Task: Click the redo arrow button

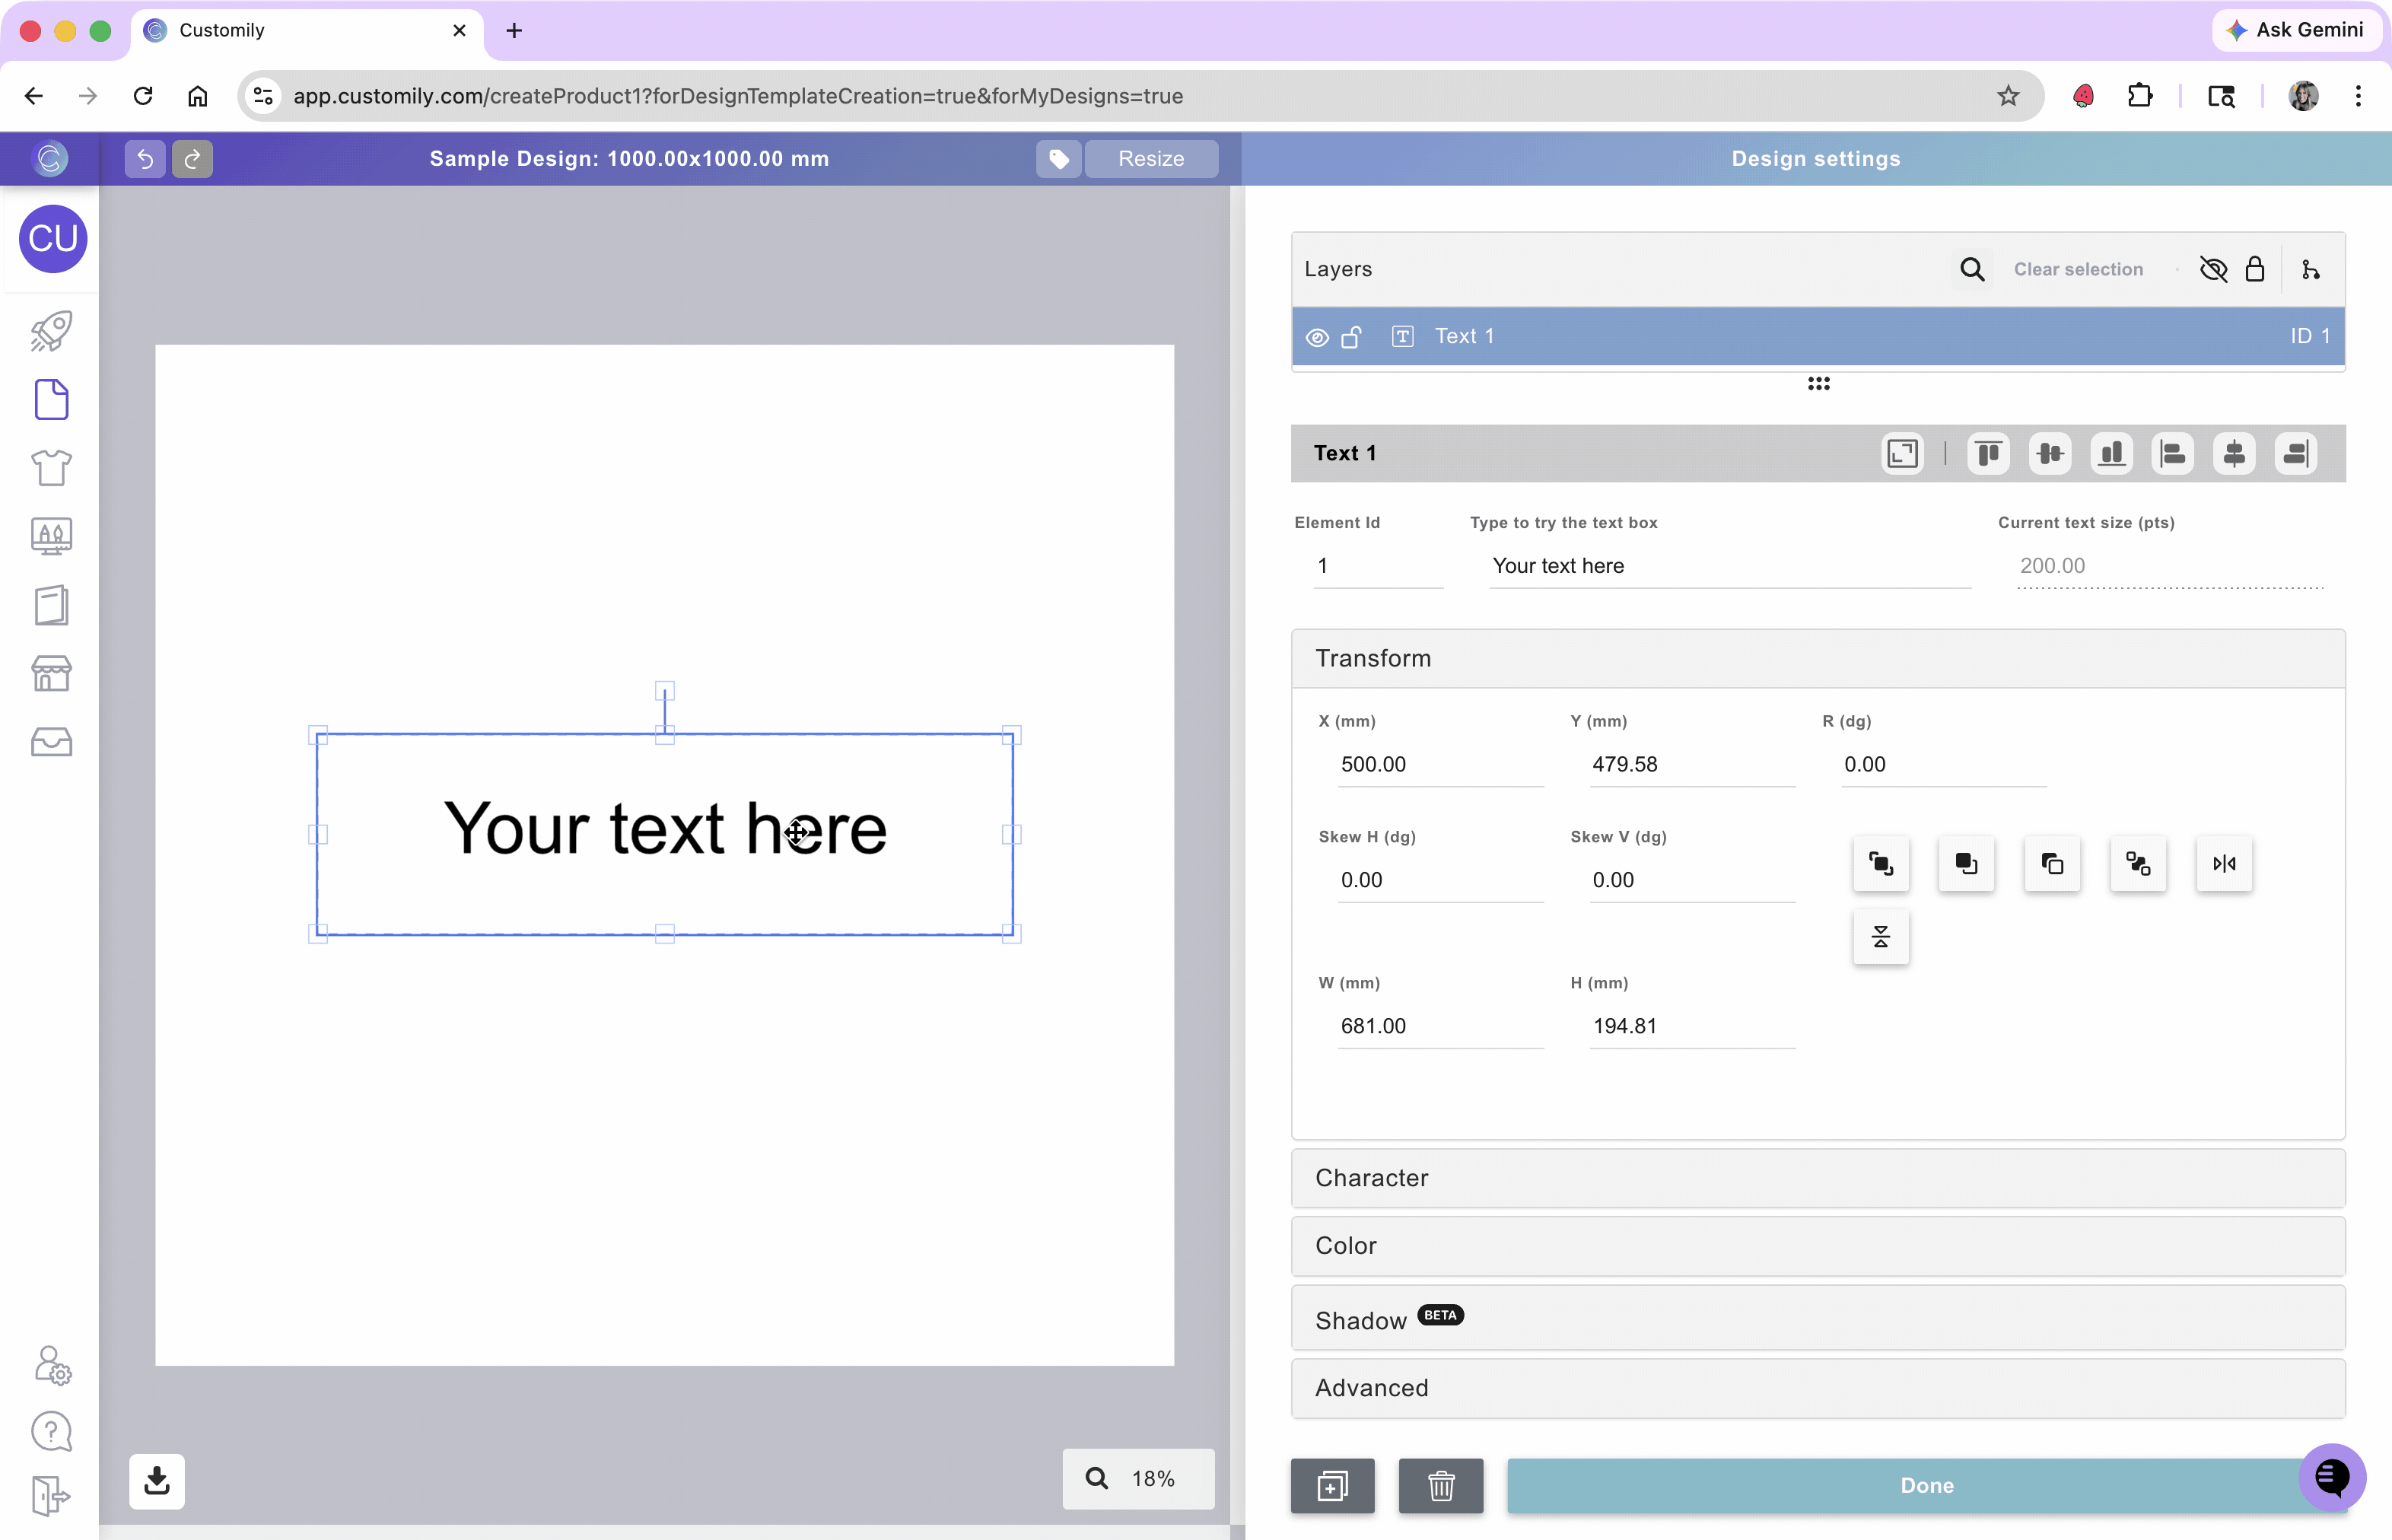Action: pyautogui.click(x=192, y=159)
